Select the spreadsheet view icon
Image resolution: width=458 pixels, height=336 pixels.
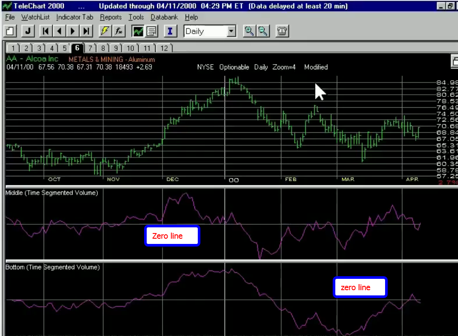[152, 31]
